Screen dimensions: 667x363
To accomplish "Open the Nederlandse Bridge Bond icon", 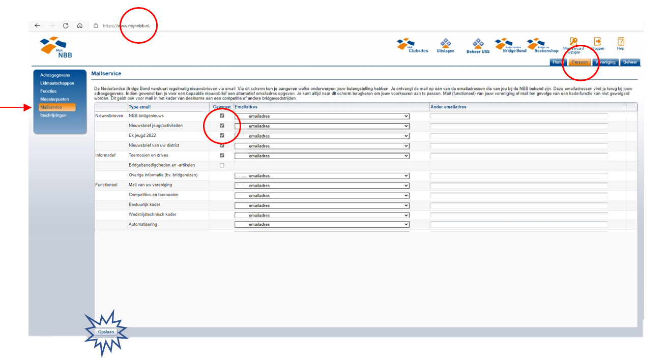I will point(510,46).
